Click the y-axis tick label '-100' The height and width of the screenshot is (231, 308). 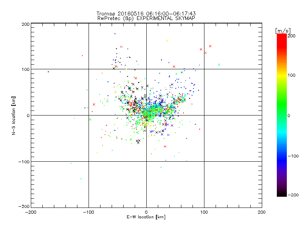(24, 162)
